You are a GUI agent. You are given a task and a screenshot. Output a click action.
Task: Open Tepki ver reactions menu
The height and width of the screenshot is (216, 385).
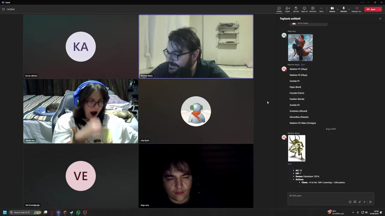coord(304,9)
